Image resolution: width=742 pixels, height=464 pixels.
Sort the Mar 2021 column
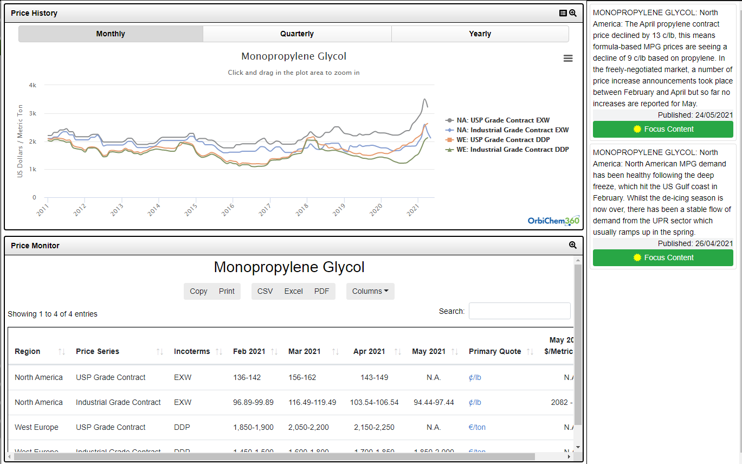point(335,352)
